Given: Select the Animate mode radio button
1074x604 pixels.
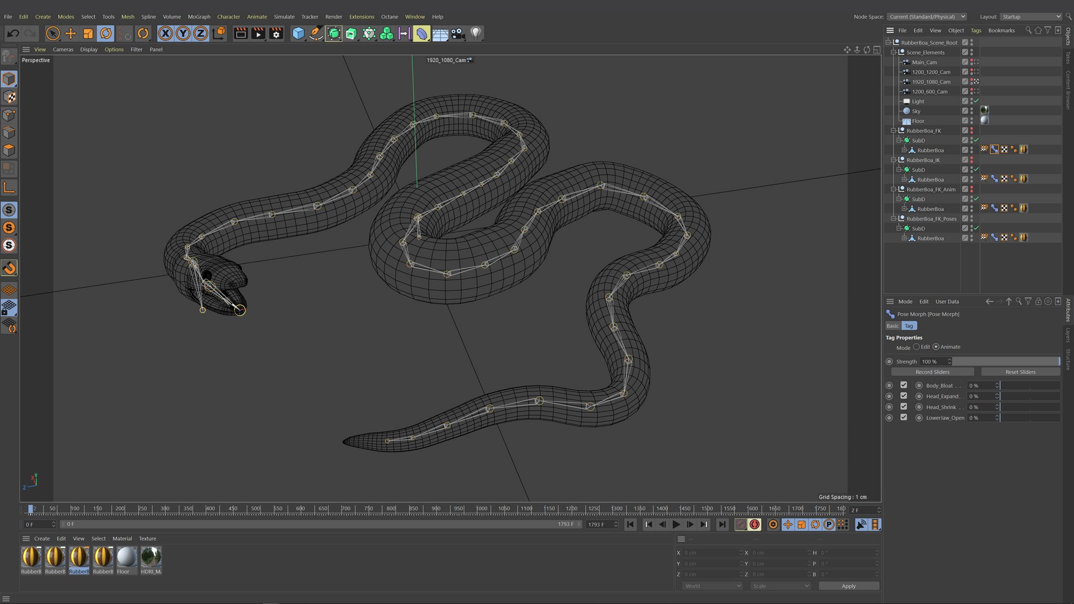Looking at the screenshot, I should 936,347.
